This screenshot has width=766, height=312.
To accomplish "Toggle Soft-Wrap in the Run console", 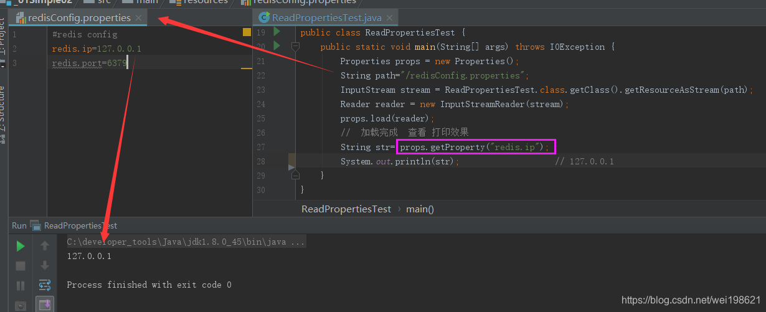I will (45, 285).
